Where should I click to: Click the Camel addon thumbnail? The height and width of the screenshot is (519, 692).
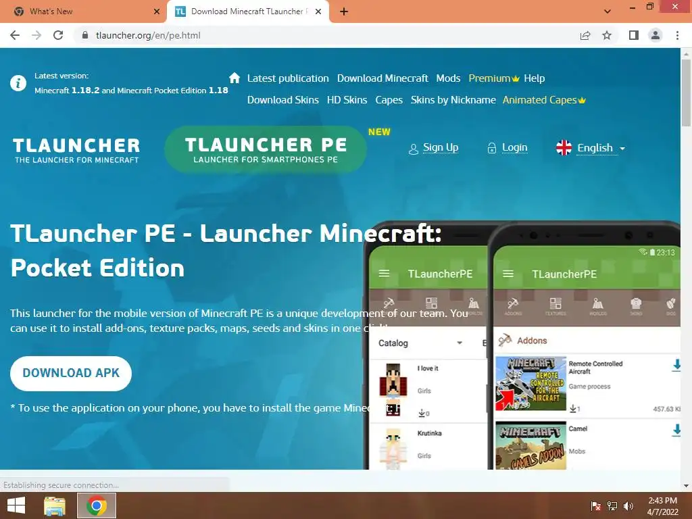[x=530, y=445]
